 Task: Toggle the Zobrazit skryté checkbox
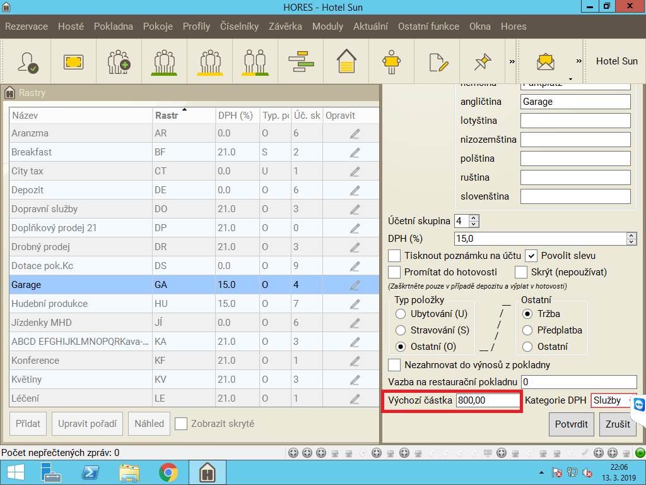[181, 424]
